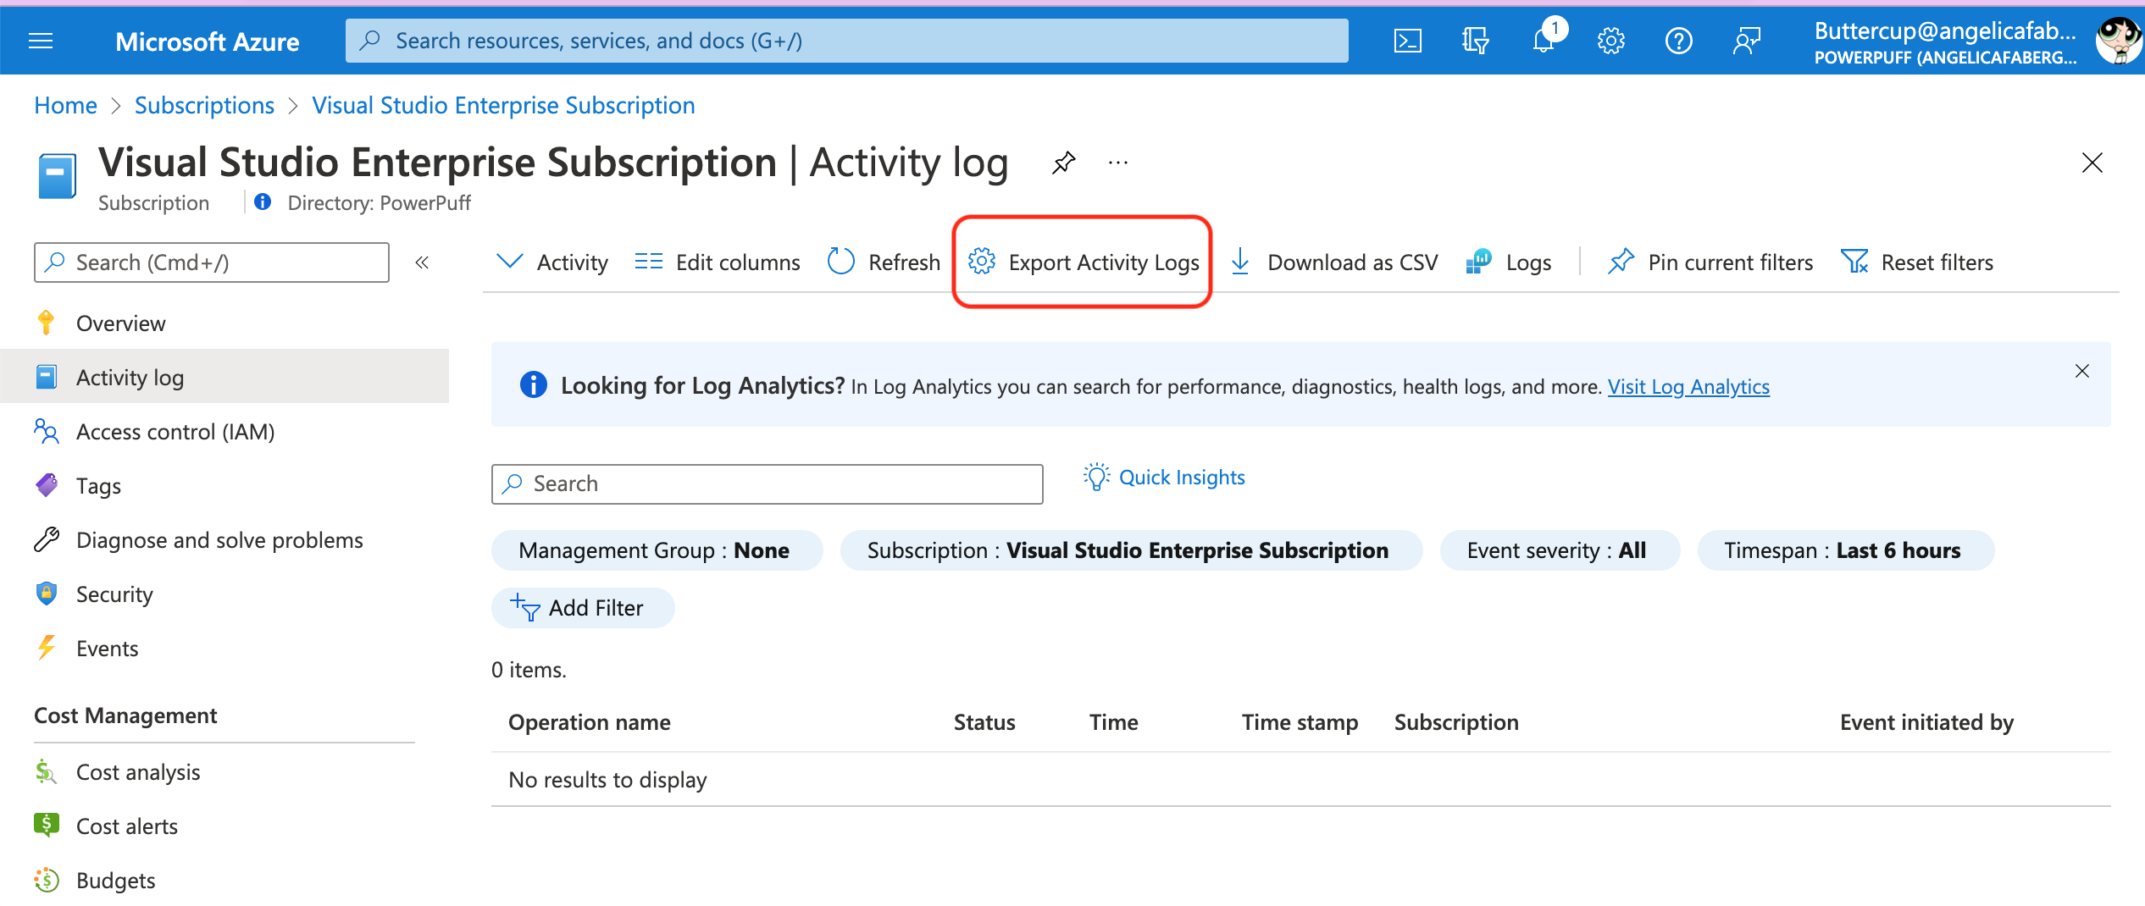Open Logs from the command bar
2145x906 pixels.
(1508, 262)
